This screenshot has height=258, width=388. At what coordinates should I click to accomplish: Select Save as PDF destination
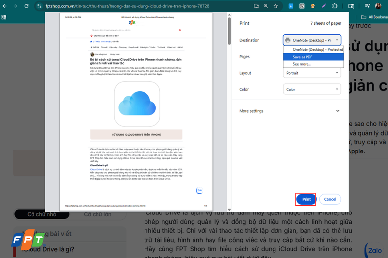(x=313, y=57)
